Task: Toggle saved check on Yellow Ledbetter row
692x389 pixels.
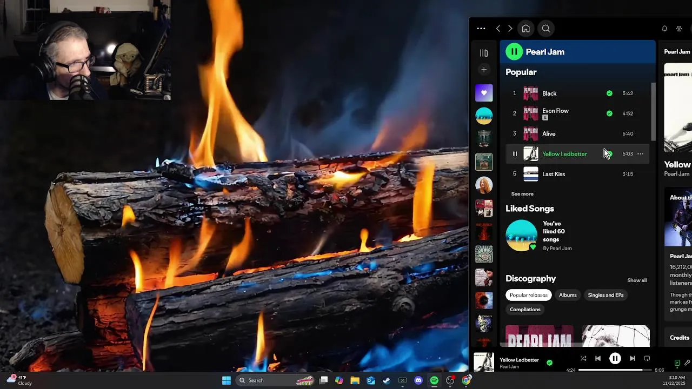Action: tap(609, 154)
